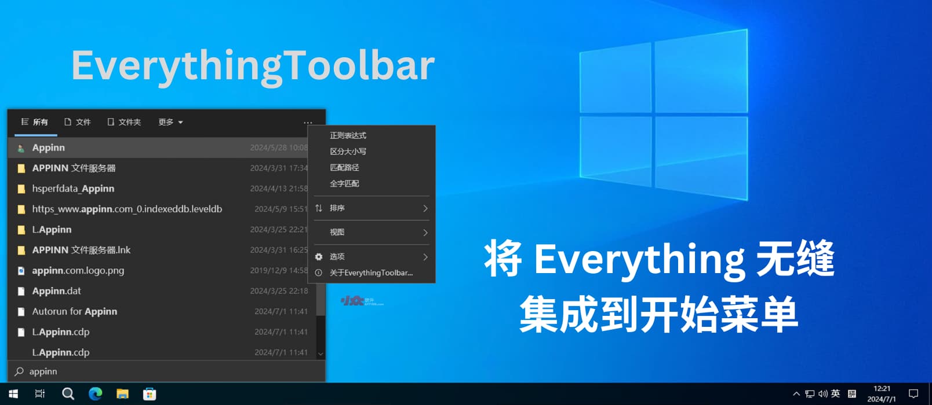Open the notification center icon
Screen dimensions: 932x405
point(913,394)
